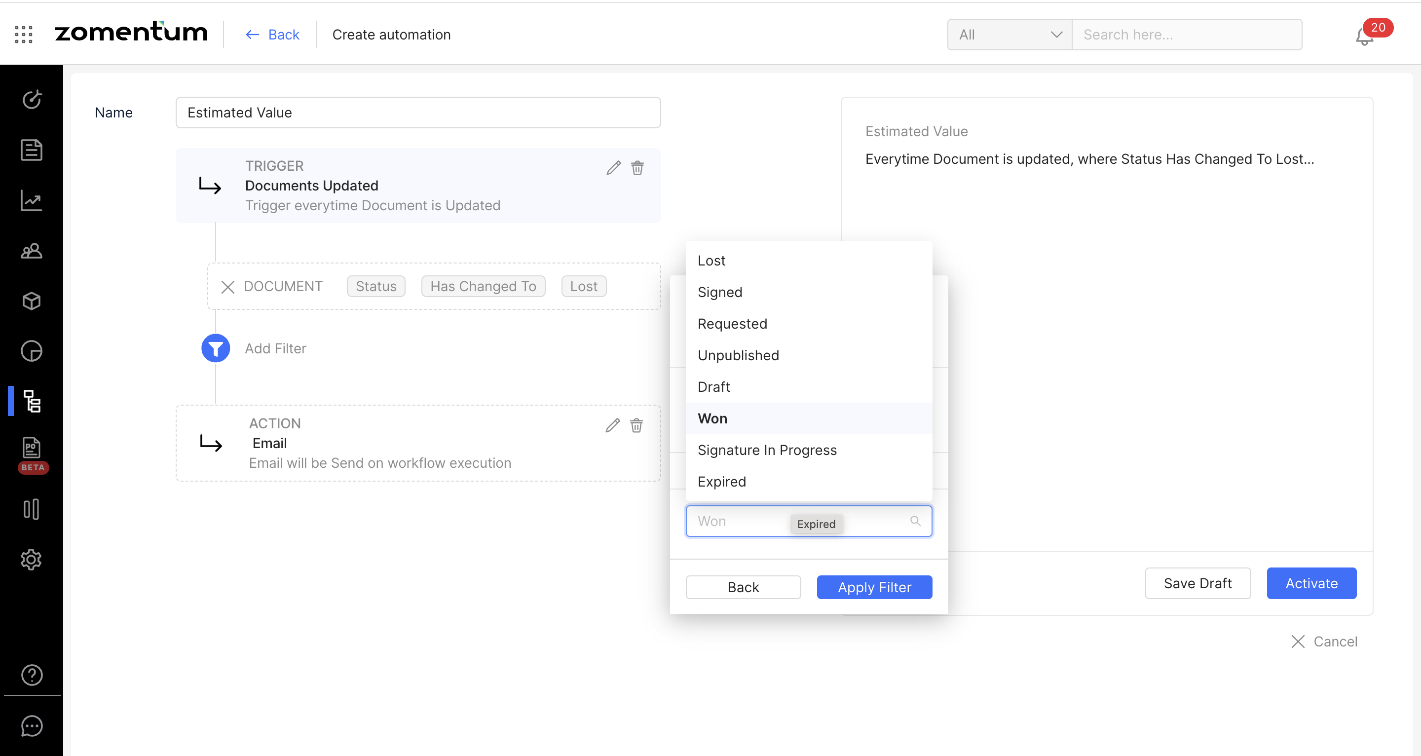This screenshot has height=756, width=1421.
Task: Delete the Email action
Action: [x=636, y=425]
